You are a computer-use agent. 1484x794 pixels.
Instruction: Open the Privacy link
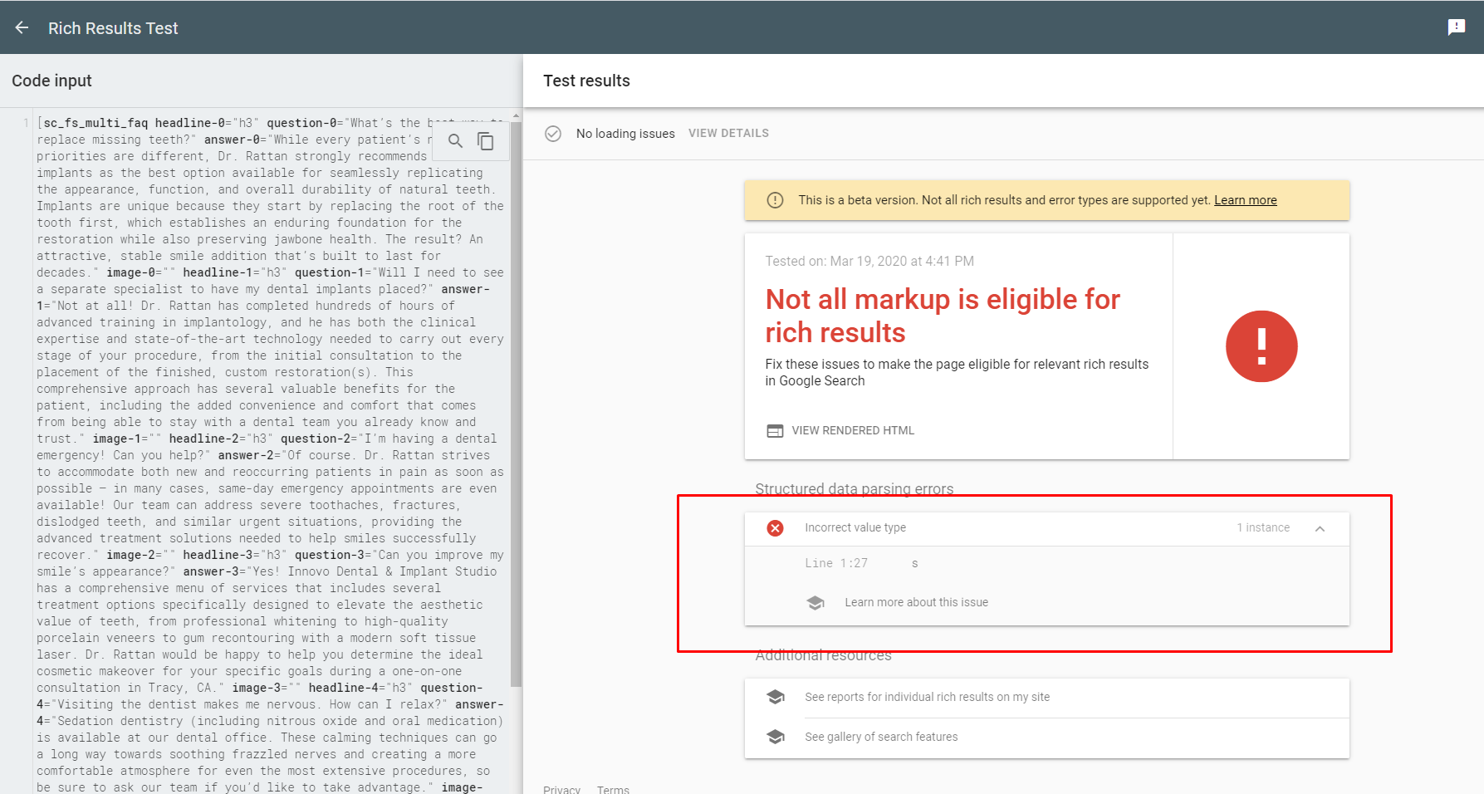point(561,789)
